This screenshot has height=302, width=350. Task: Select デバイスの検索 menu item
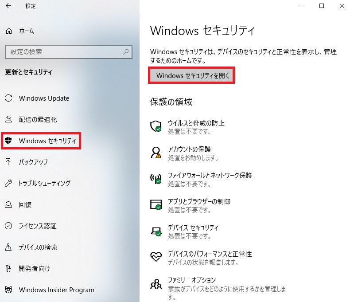pos(38,247)
